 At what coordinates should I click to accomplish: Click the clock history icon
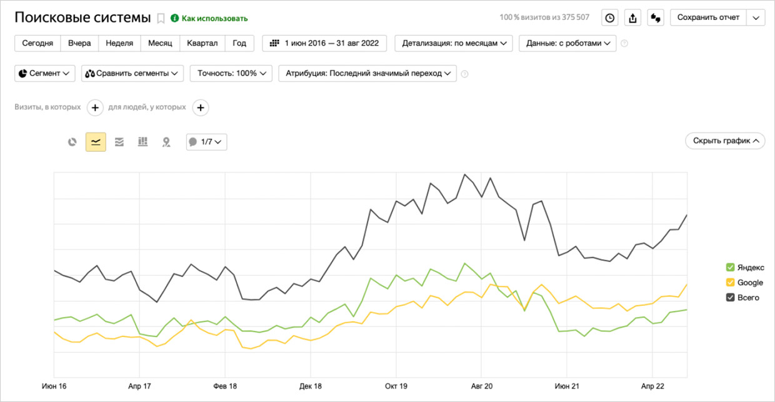[x=610, y=17]
